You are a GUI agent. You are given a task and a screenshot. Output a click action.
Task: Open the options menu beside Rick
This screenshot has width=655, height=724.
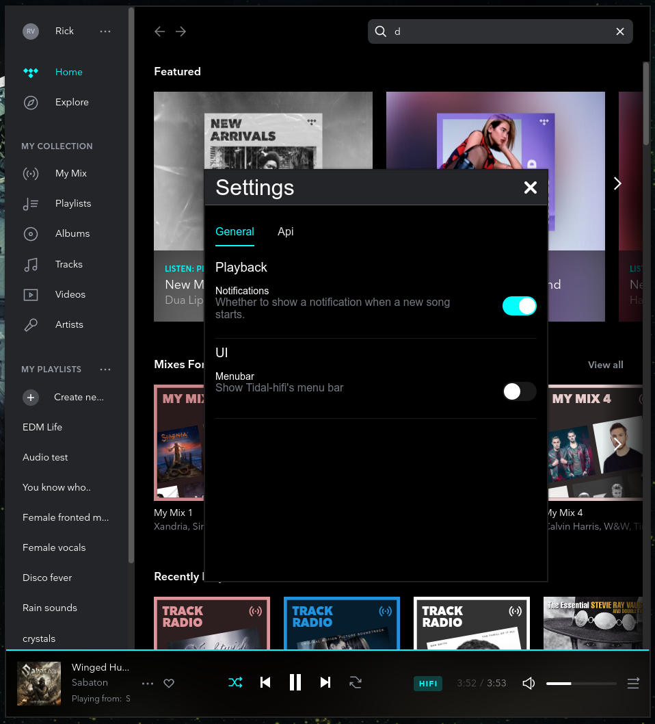105,31
